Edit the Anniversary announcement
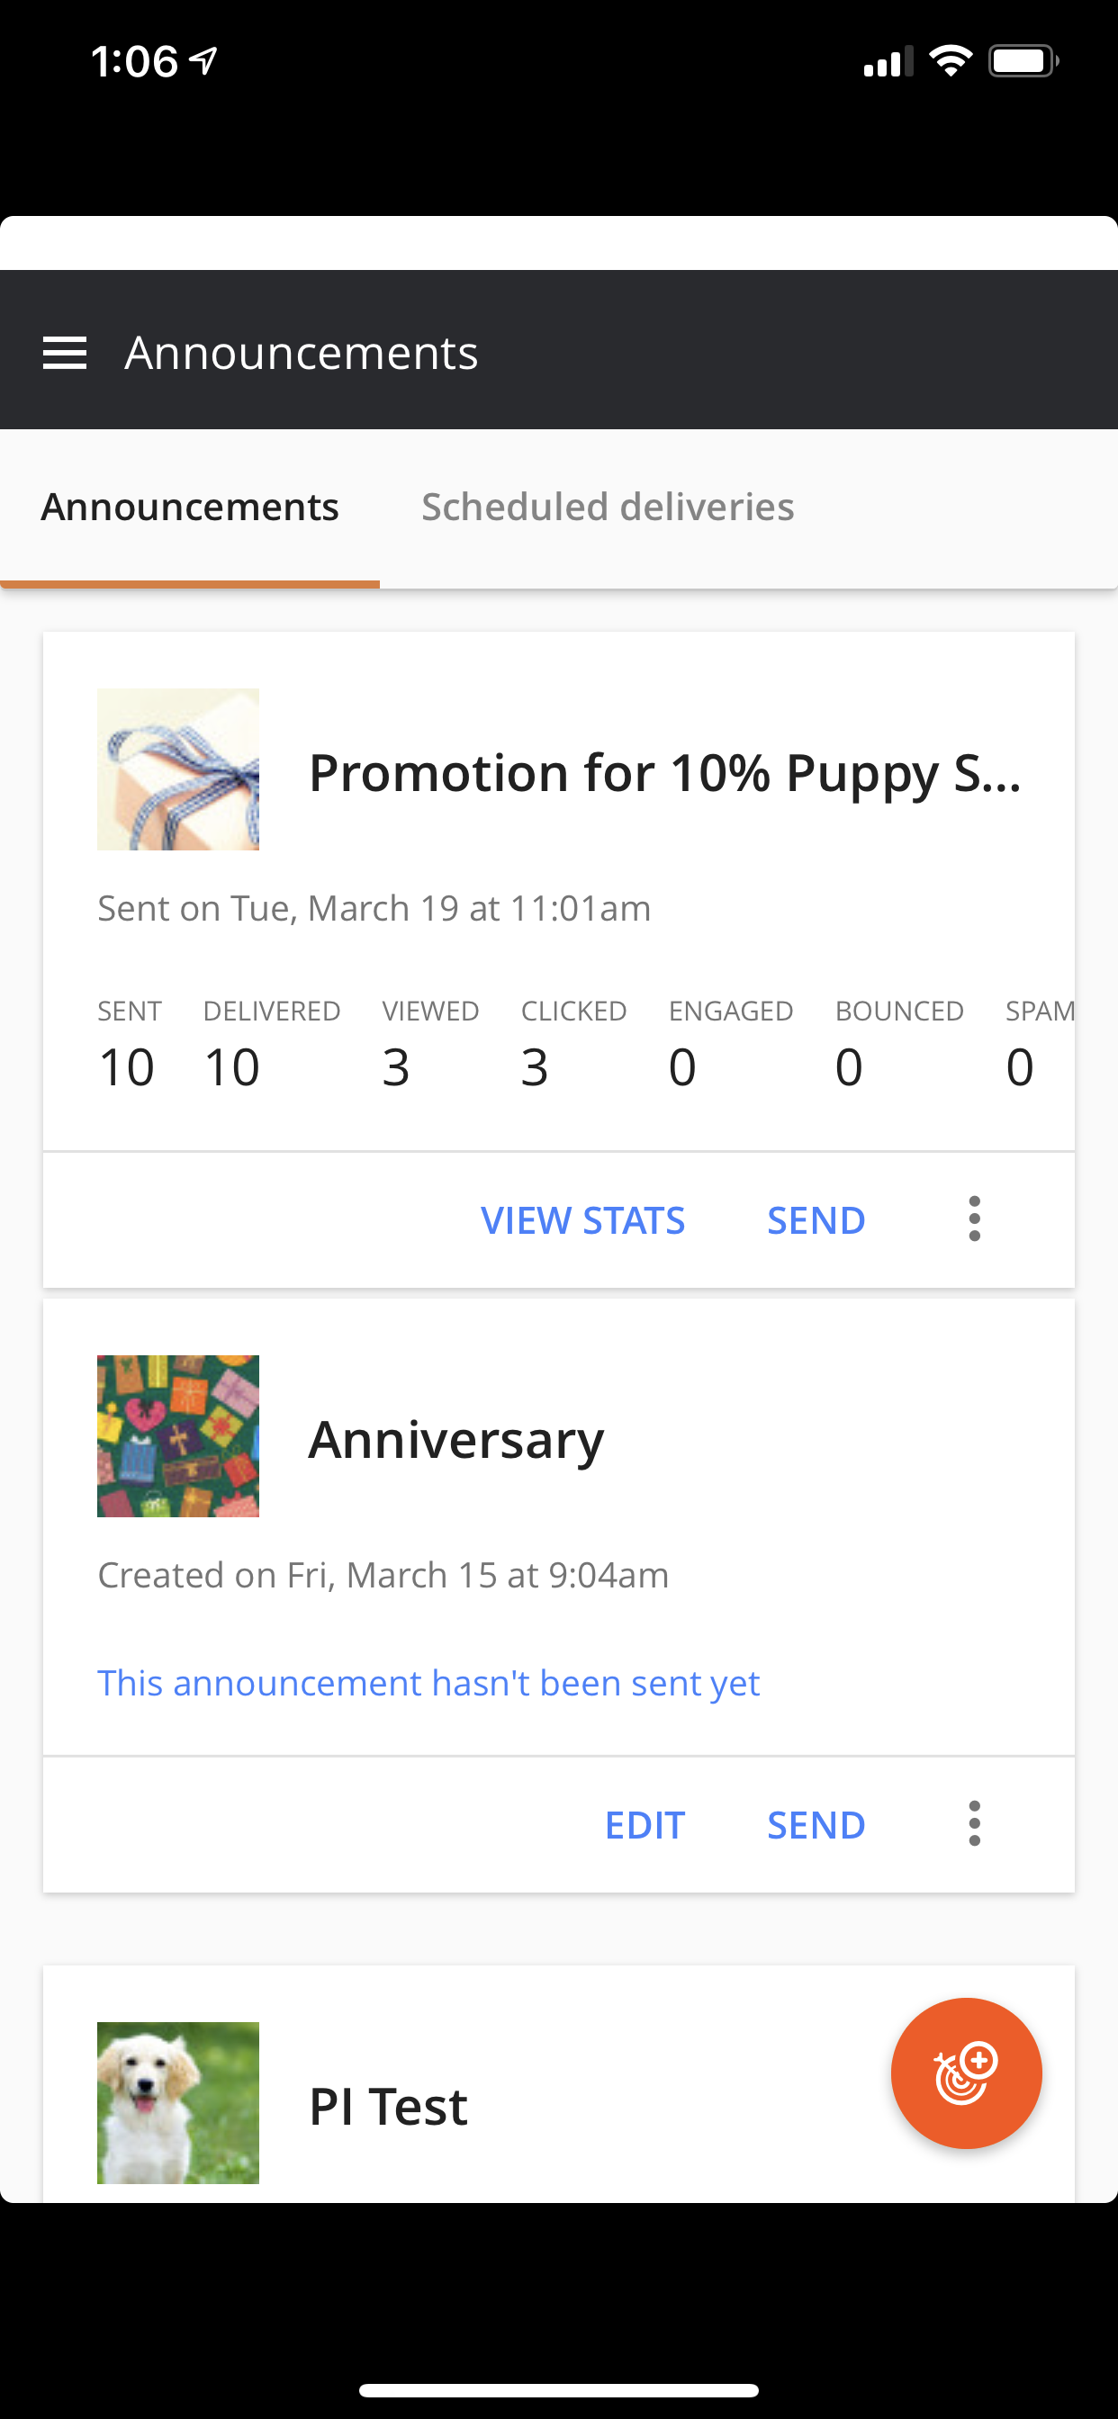This screenshot has height=2419, width=1118. pyautogui.click(x=645, y=1824)
